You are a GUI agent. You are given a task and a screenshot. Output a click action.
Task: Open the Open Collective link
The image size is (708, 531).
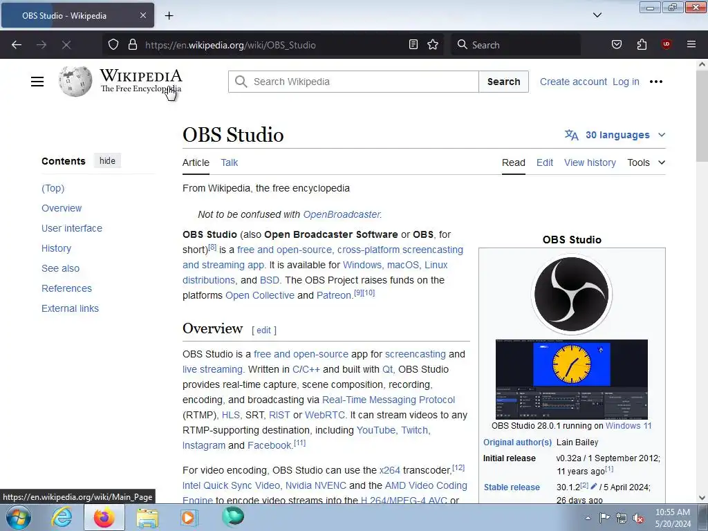(260, 295)
